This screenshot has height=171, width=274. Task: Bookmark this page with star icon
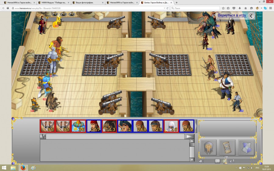[223, 8]
